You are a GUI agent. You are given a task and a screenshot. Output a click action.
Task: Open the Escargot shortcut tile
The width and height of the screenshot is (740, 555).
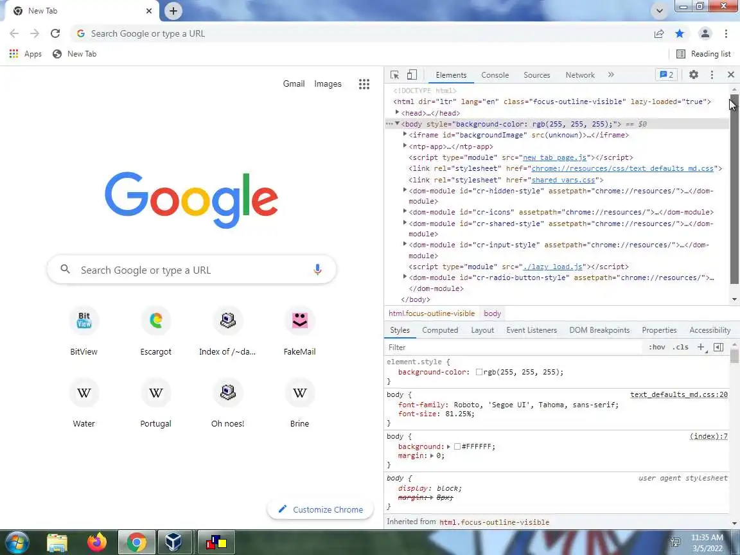(155, 331)
